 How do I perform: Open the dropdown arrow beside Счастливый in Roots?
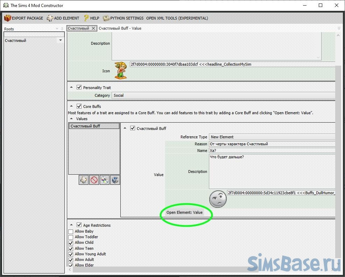(60, 41)
